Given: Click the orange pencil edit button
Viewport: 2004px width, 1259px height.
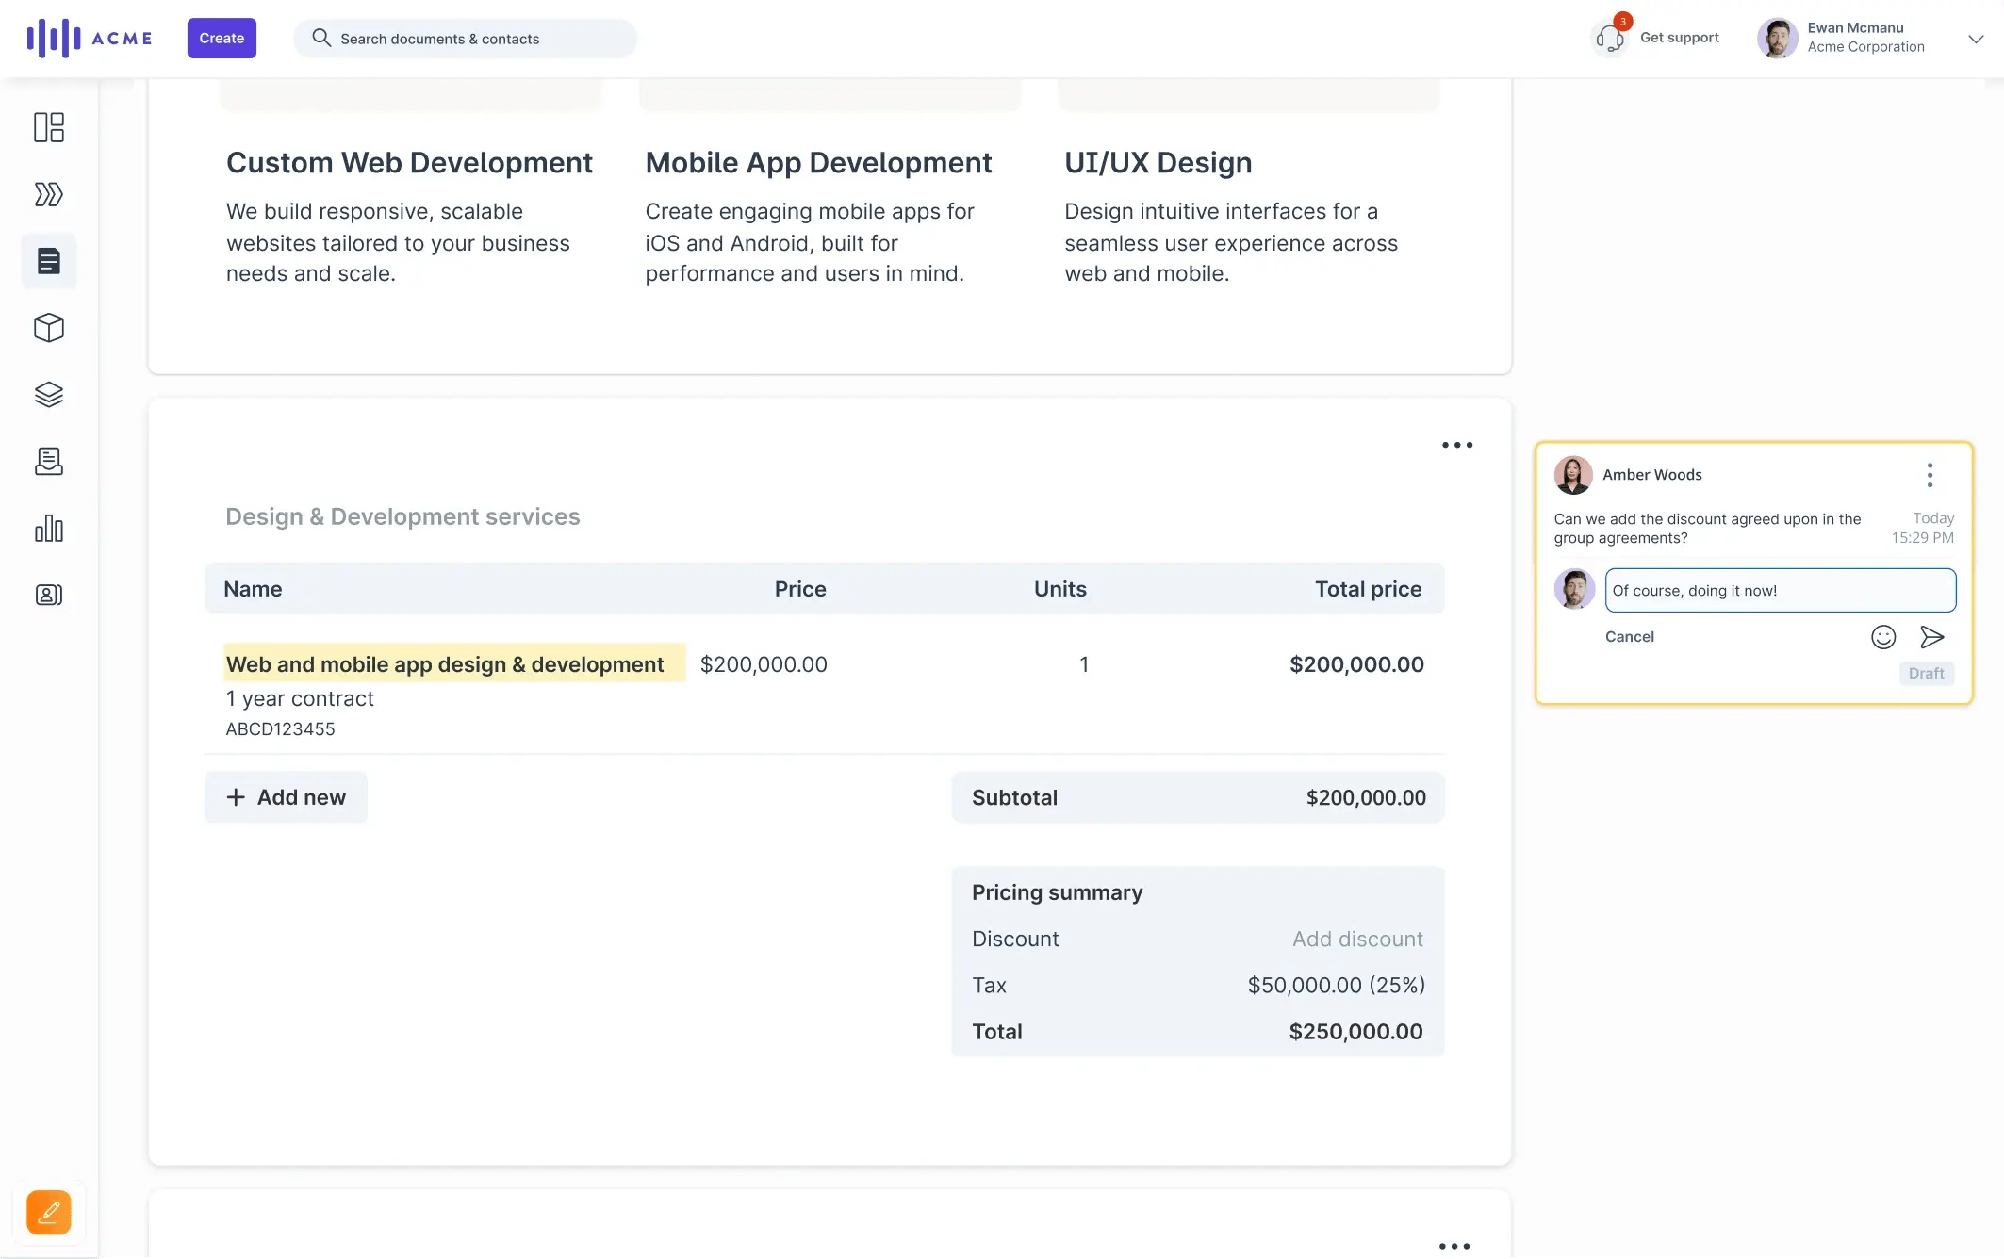Looking at the screenshot, I should 48,1212.
